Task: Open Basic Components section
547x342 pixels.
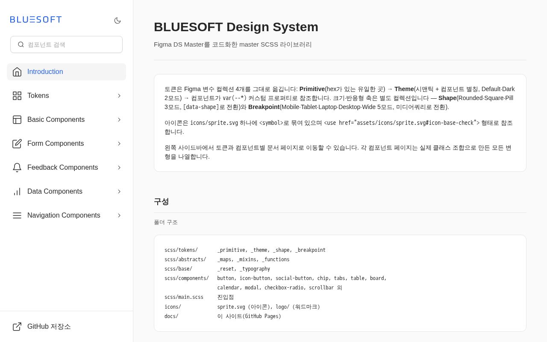Action: tap(66, 120)
